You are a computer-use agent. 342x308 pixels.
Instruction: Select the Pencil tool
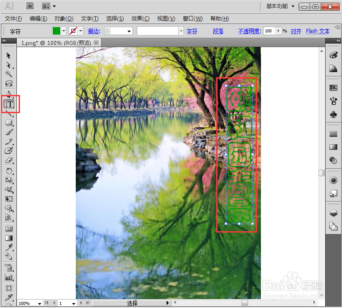click(x=9, y=141)
